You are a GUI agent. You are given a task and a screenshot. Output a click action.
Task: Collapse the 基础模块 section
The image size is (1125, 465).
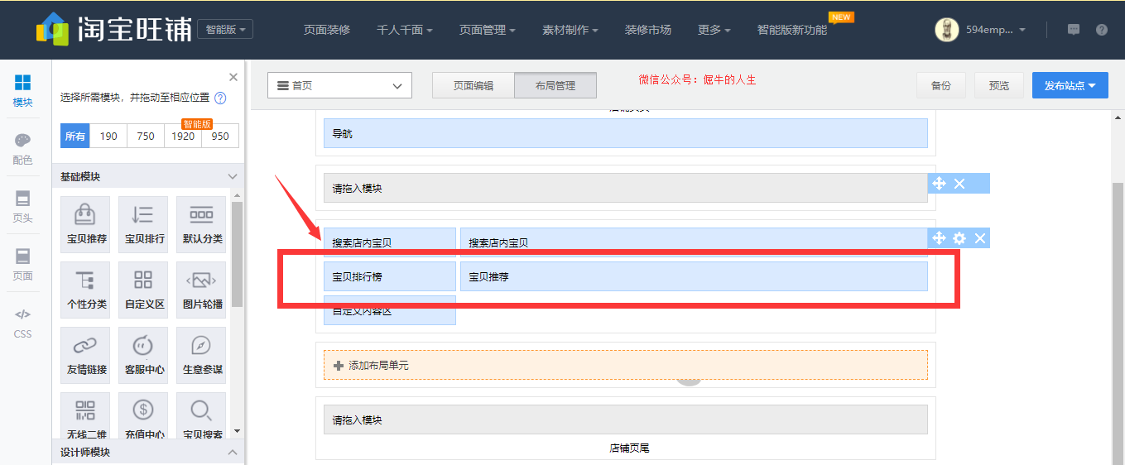tap(233, 176)
